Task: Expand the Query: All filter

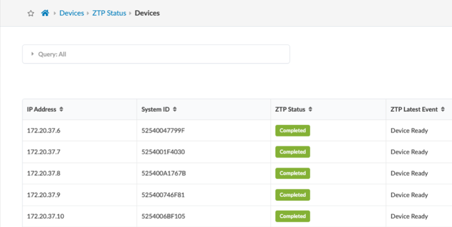Action: 33,54
